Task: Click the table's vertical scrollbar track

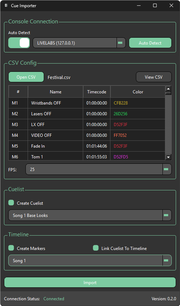Action: tap(168, 125)
